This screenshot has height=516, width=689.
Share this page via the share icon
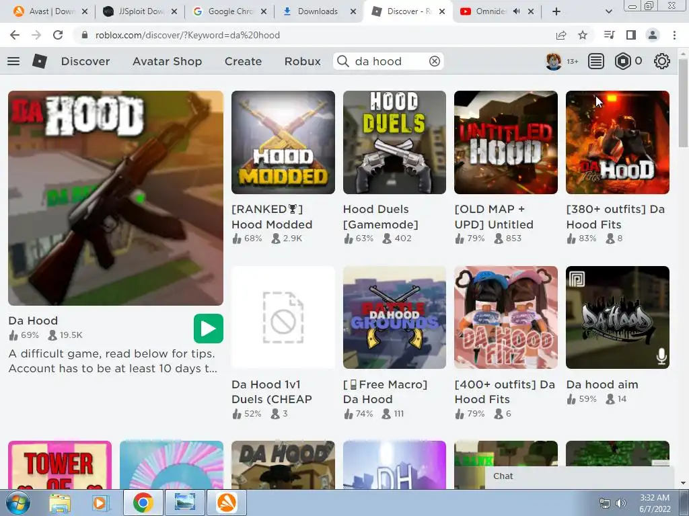pos(561,35)
